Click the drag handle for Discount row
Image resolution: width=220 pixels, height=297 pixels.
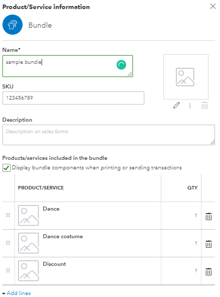tap(8, 270)
